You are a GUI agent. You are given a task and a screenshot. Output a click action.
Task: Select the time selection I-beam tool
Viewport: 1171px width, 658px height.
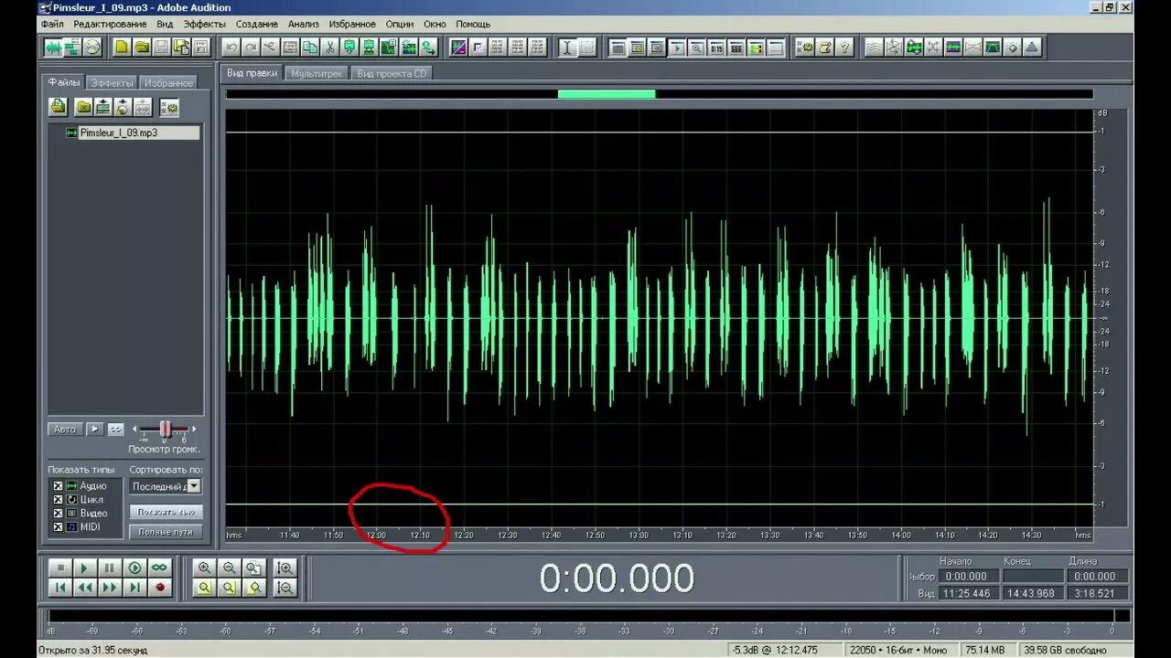567,47
